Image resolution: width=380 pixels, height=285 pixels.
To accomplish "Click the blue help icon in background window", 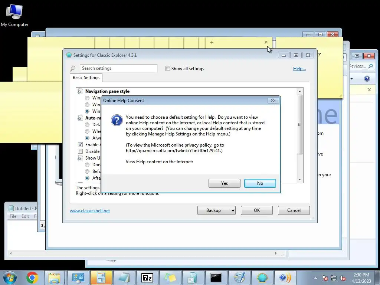I will click(x=367, y=79).
